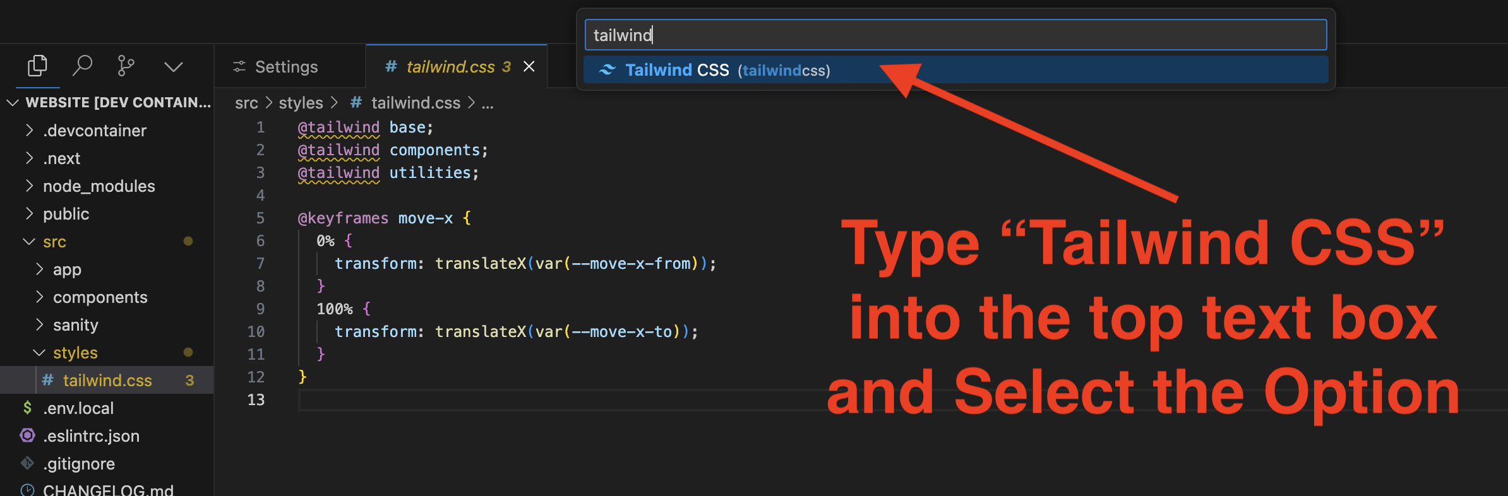Click the clock icon beside CHANGELOG.md
Viewport: 1508px width, 496px height.
(x=27, y=490)
